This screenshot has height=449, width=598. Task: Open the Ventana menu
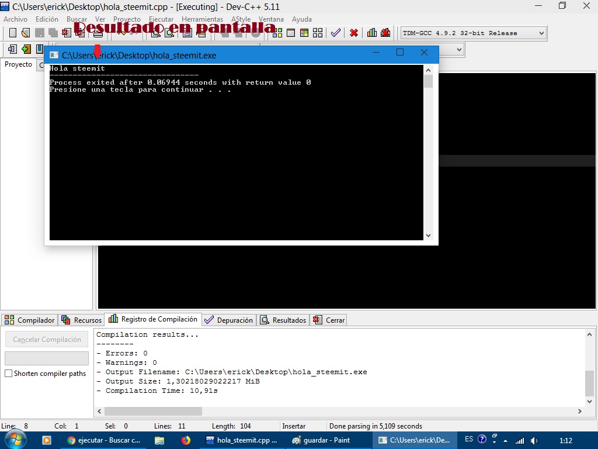271,19
